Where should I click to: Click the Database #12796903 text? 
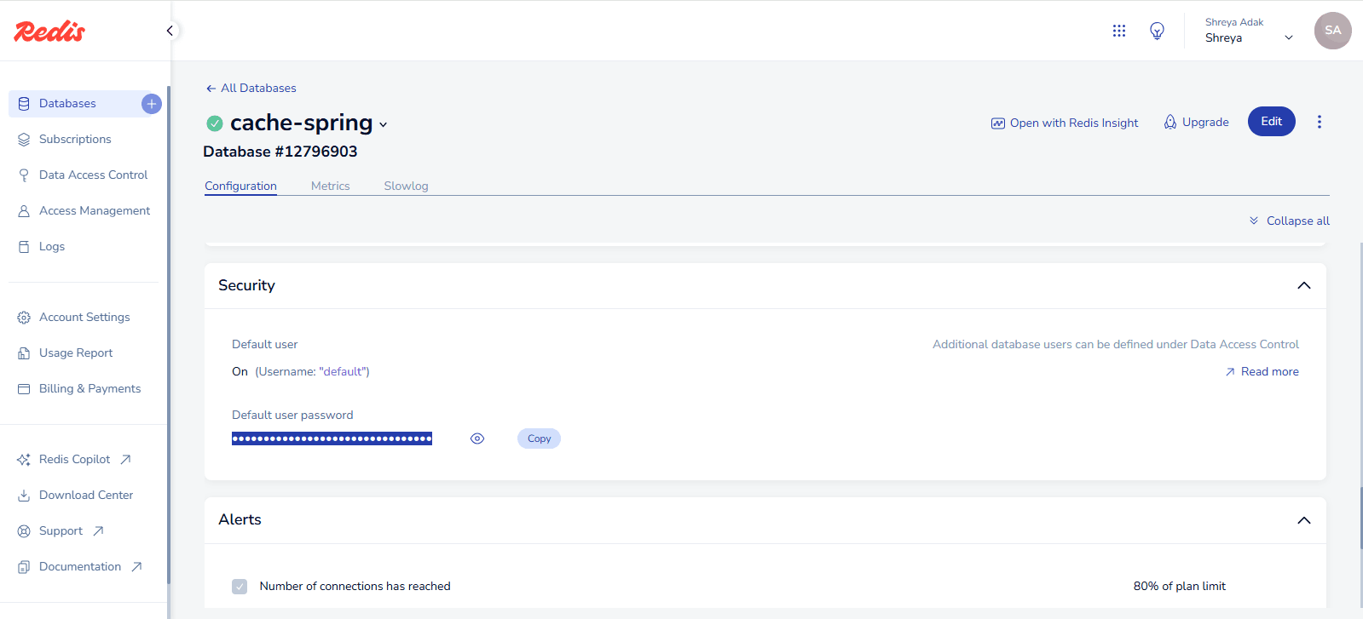point(280,152)
